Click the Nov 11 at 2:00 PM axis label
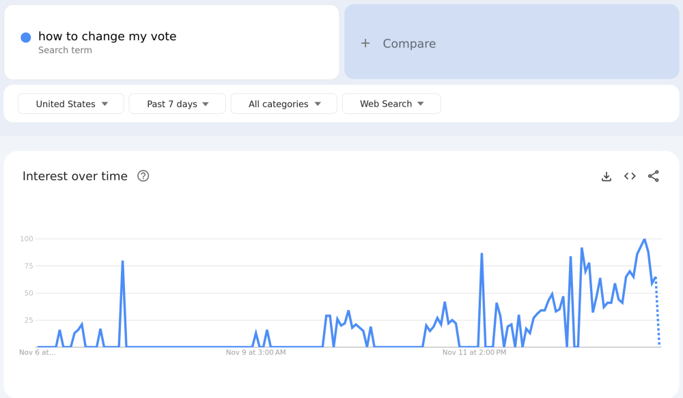This screenshot has width=683, height=398. [474, 352]
